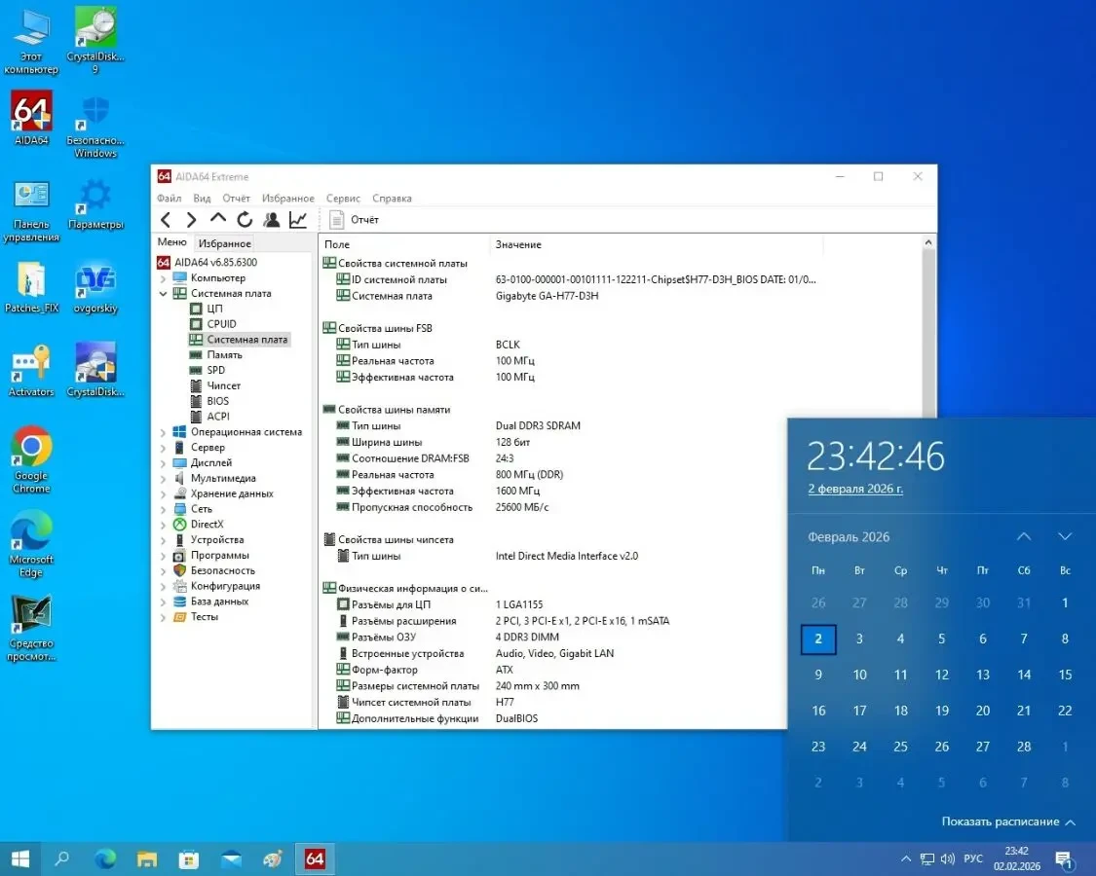Screen dimensions: 1096x876
Task: Open the CrystalDisk 9 desktop shortcut
Action: coord(95,41)
